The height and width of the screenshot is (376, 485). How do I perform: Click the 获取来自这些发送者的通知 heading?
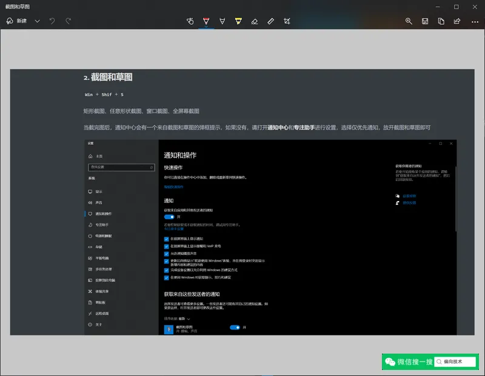click(x=192, y=294)
